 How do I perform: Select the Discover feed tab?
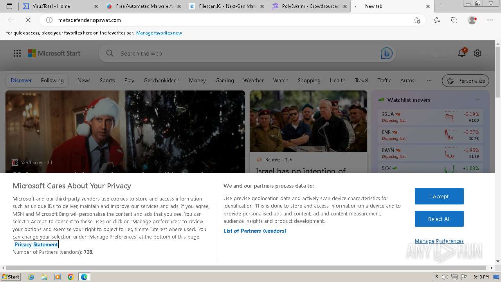[21, 80]
